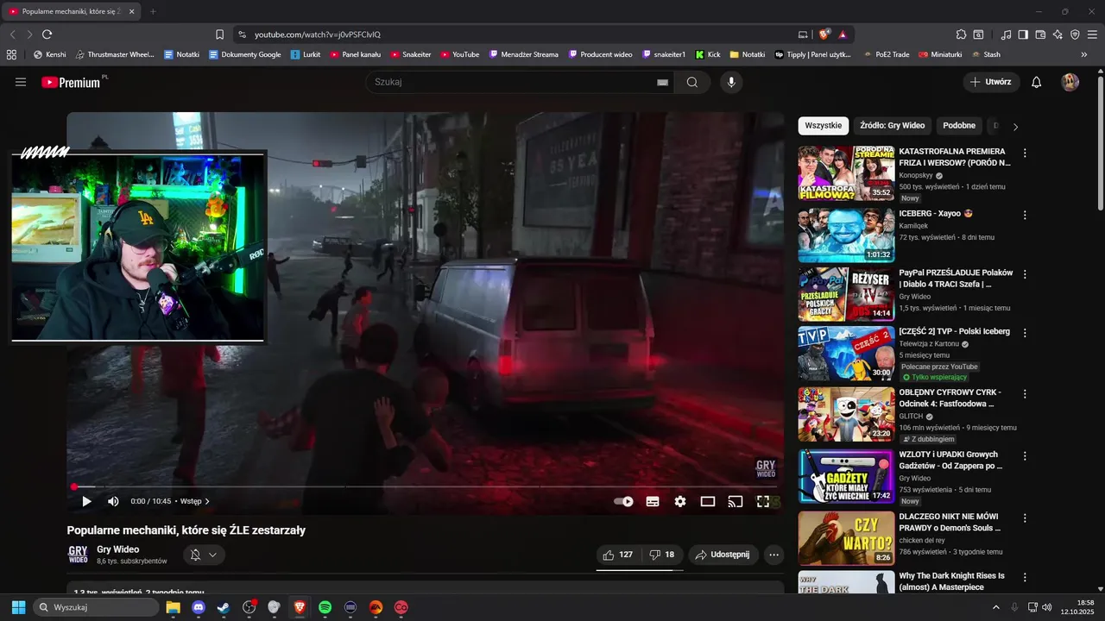Image resolution: width=1105 pixels, height=621 pixels.
Task: Click the Utwórz create button
Action: (x=991, y=82)
